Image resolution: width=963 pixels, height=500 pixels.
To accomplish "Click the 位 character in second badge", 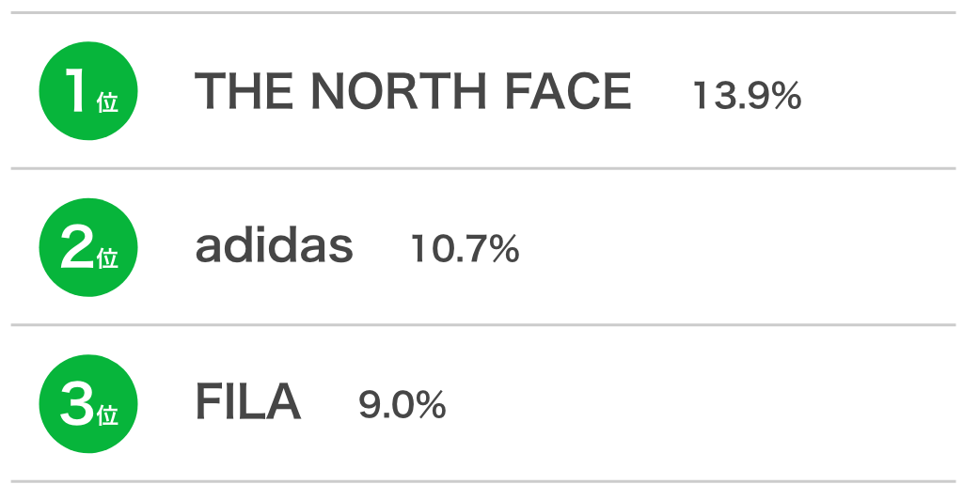I will (x=107, y=258).
